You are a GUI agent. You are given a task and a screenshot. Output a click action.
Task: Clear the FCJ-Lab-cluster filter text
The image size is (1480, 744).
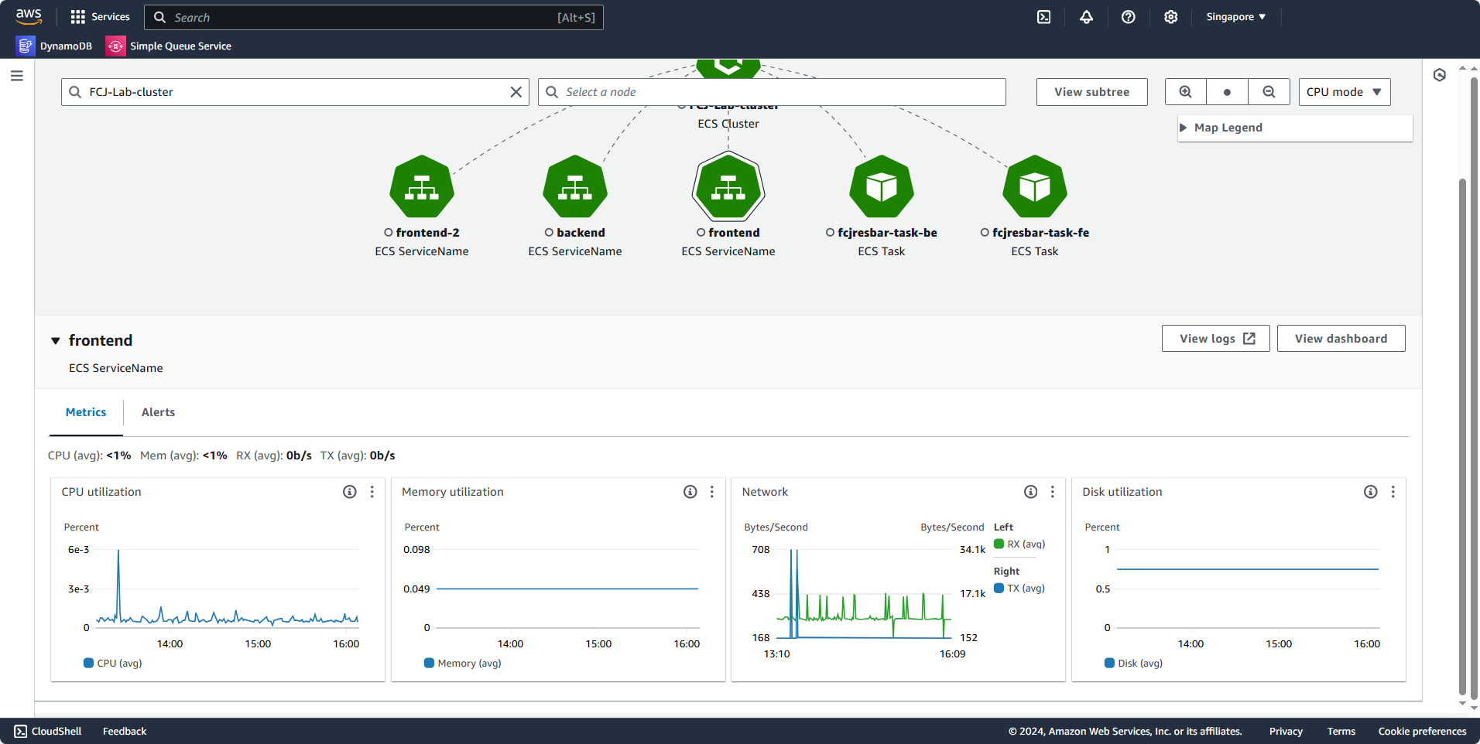[x=516, y=92]
